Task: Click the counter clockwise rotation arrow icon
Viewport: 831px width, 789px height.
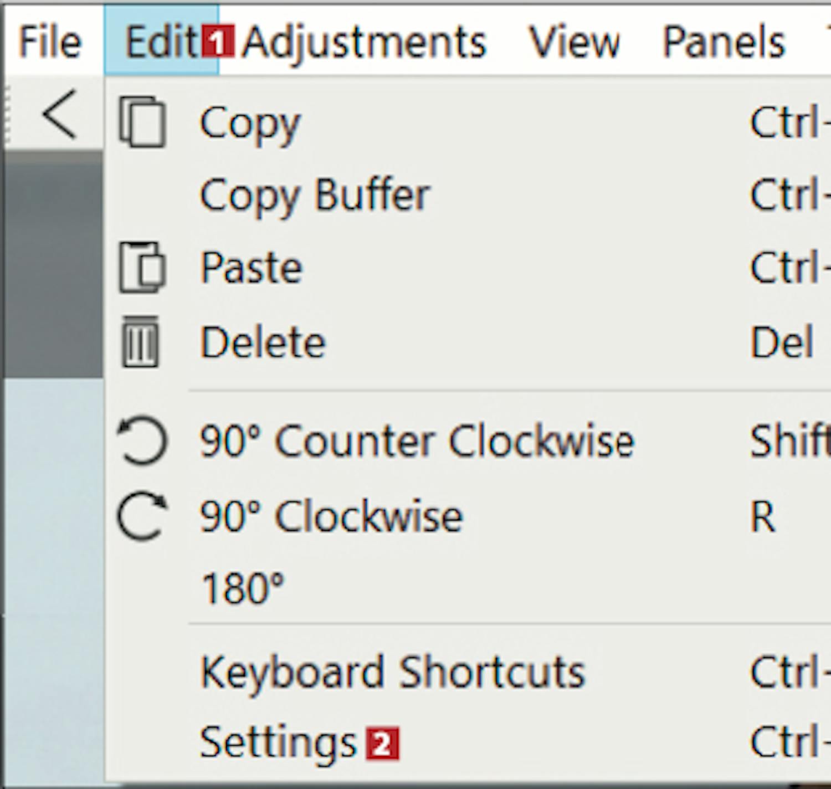Action: click(142, 441)
